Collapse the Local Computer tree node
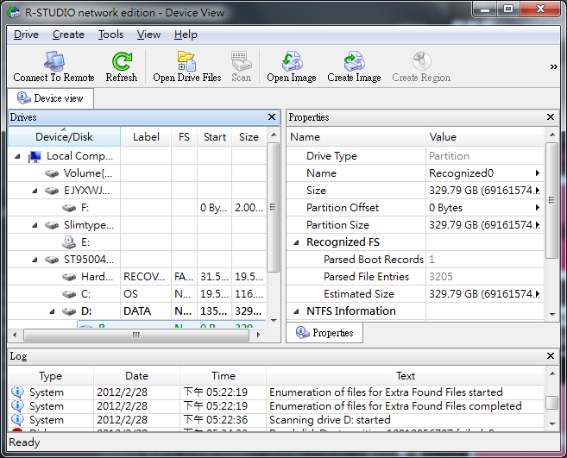Image resolution: width=567 pixels, height=458 pixels. (x=18, y=156)
